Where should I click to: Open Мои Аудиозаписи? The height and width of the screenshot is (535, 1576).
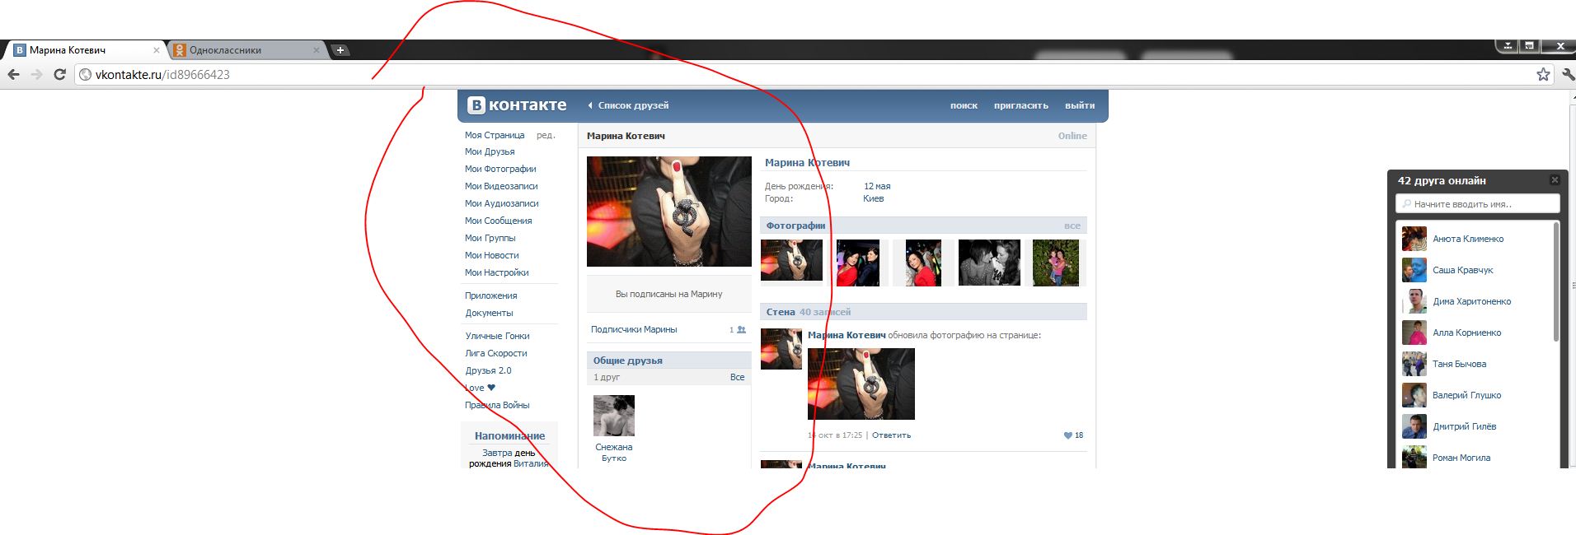click(x=501, y=203)
